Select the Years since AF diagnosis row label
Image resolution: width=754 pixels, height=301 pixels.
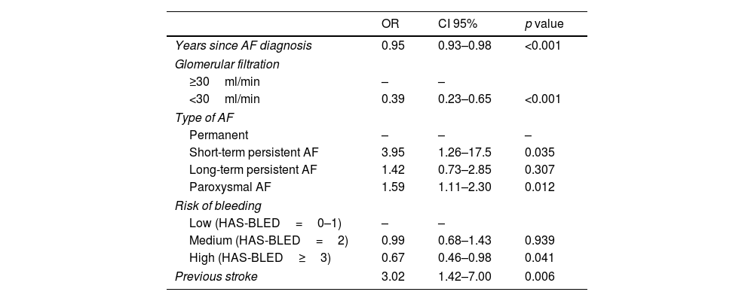(x=243, y=46)
